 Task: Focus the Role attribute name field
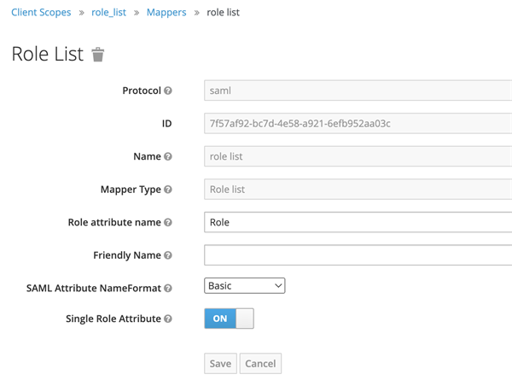click(x=358, y=222)
